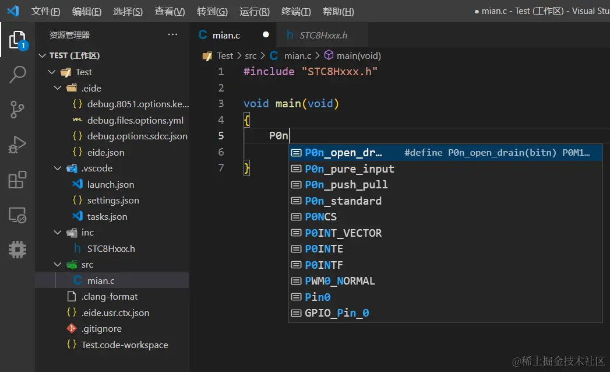Select the GPIO_Pin_0 suggestion
This screenshot has width=610, height=372.
click(446, 313)
